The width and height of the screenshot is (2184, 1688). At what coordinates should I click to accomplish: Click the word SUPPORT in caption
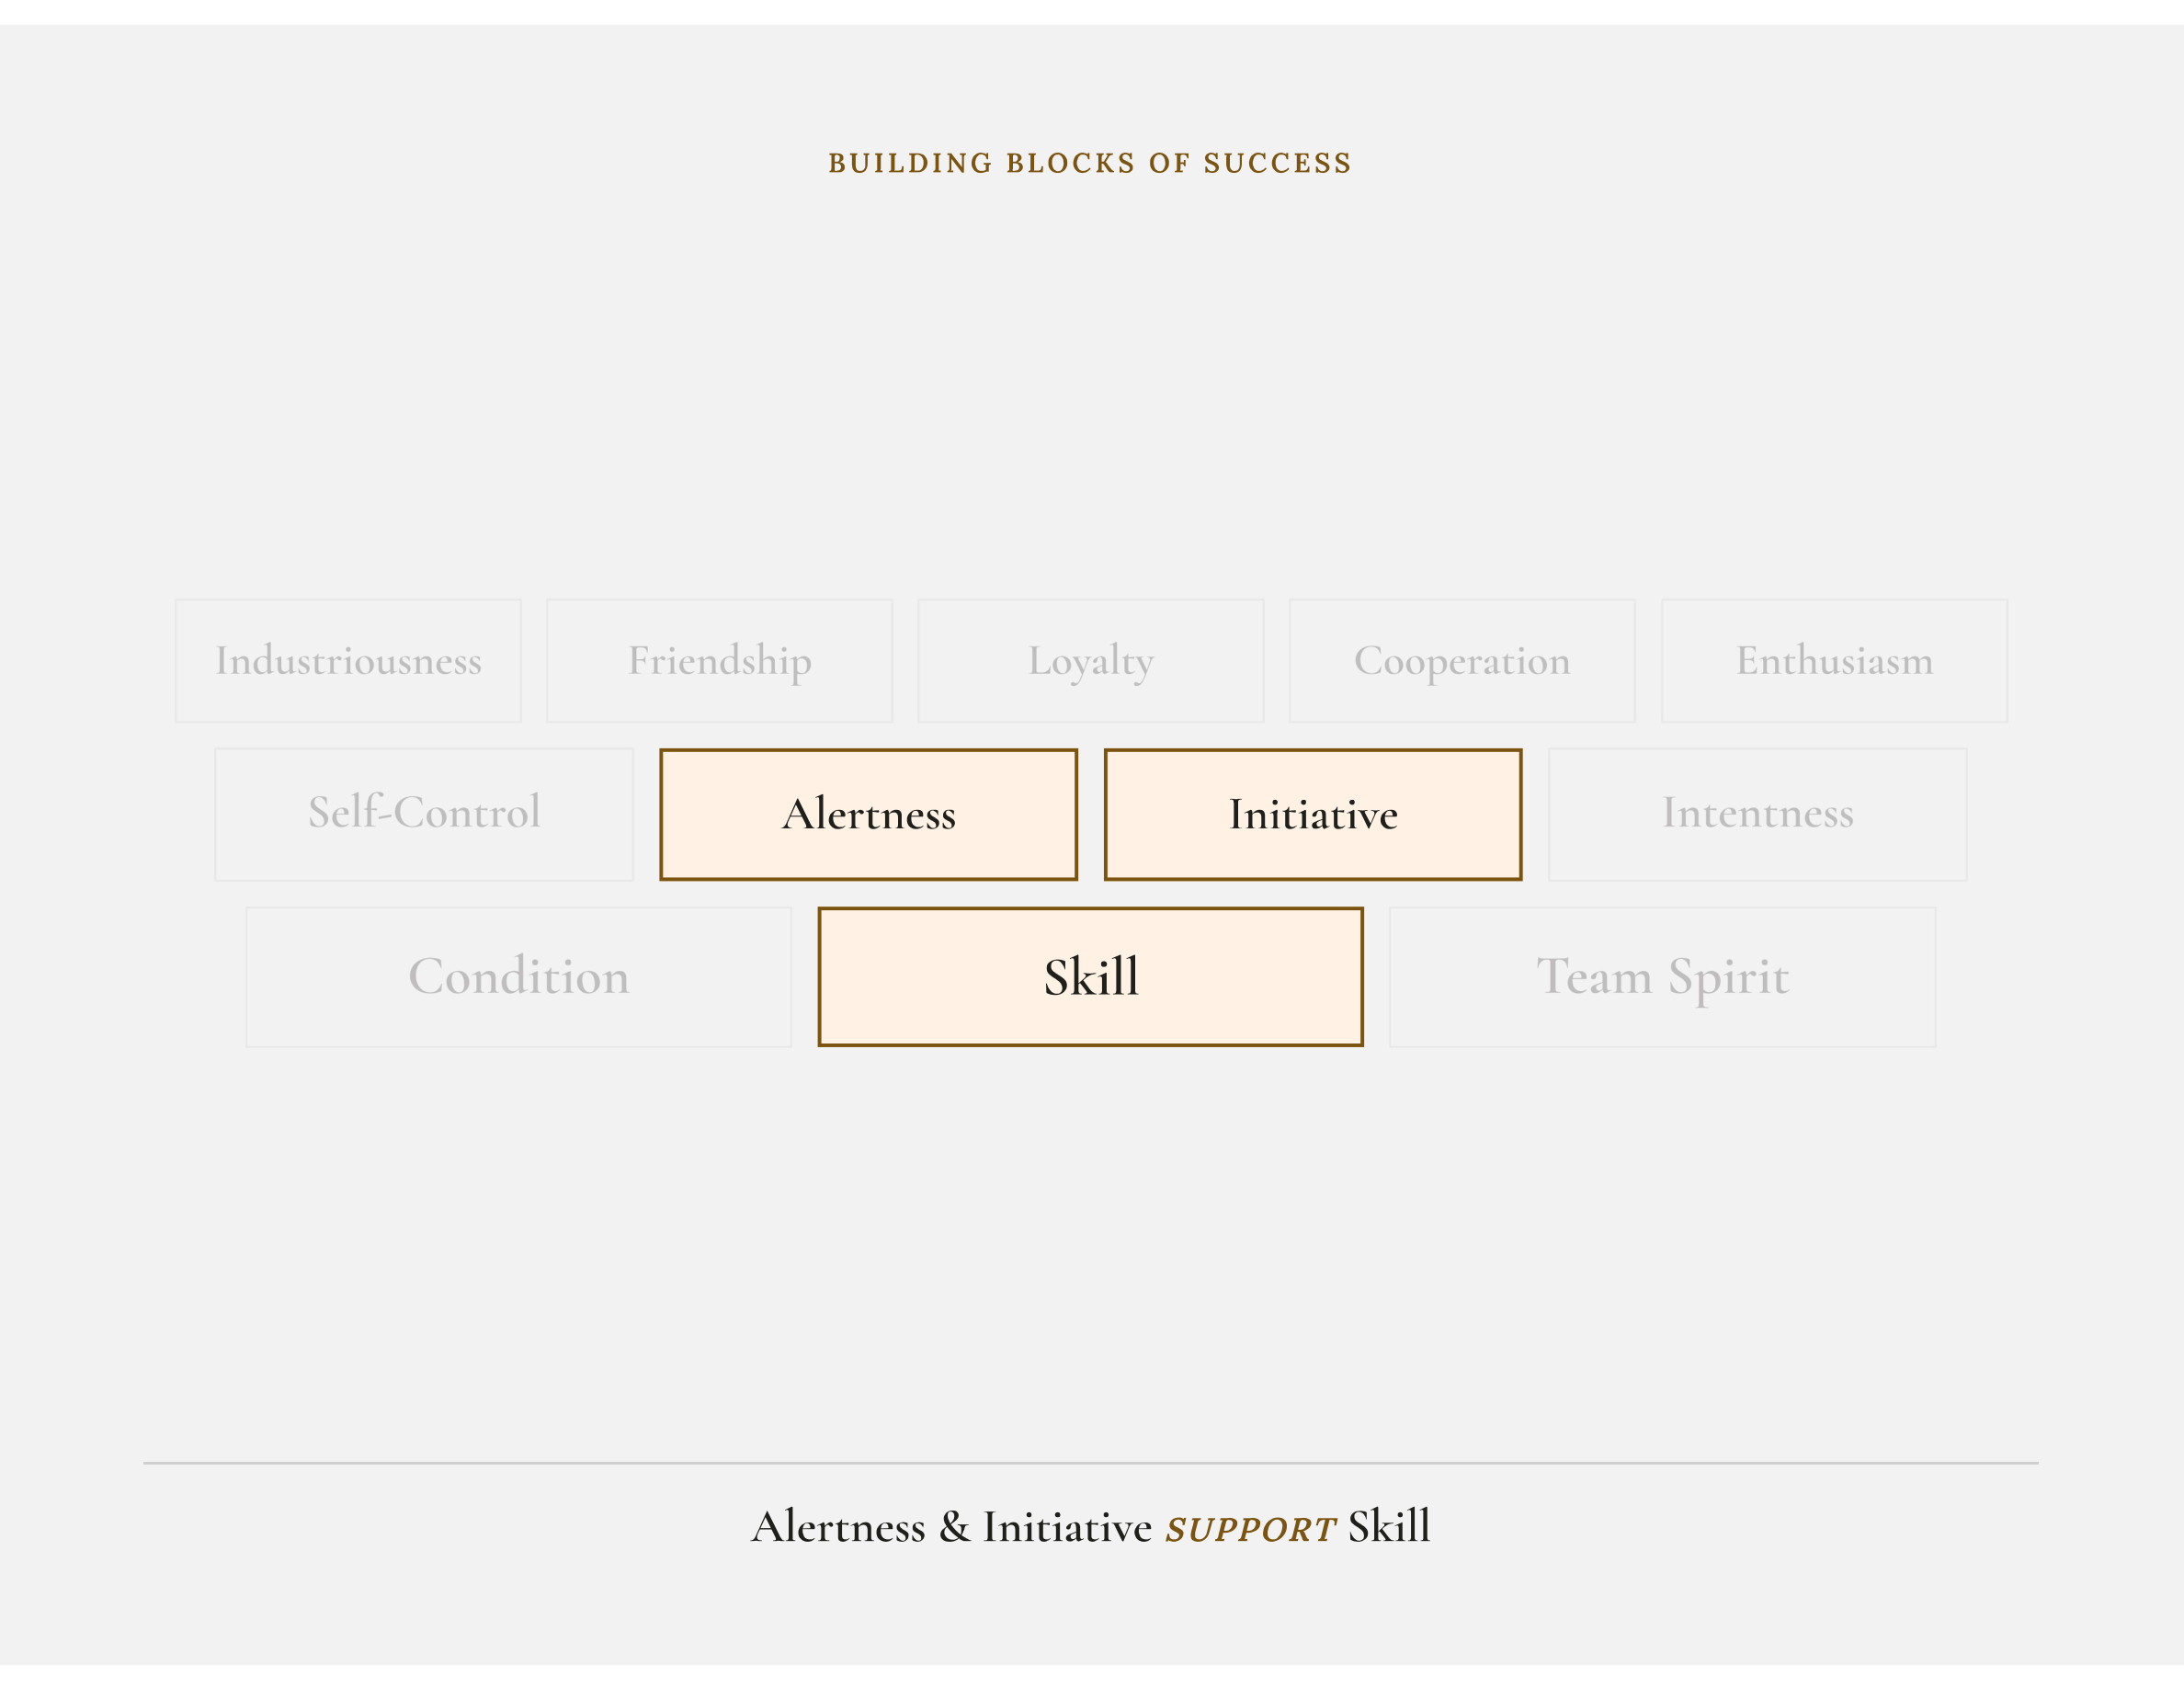pos(1250,1530)
